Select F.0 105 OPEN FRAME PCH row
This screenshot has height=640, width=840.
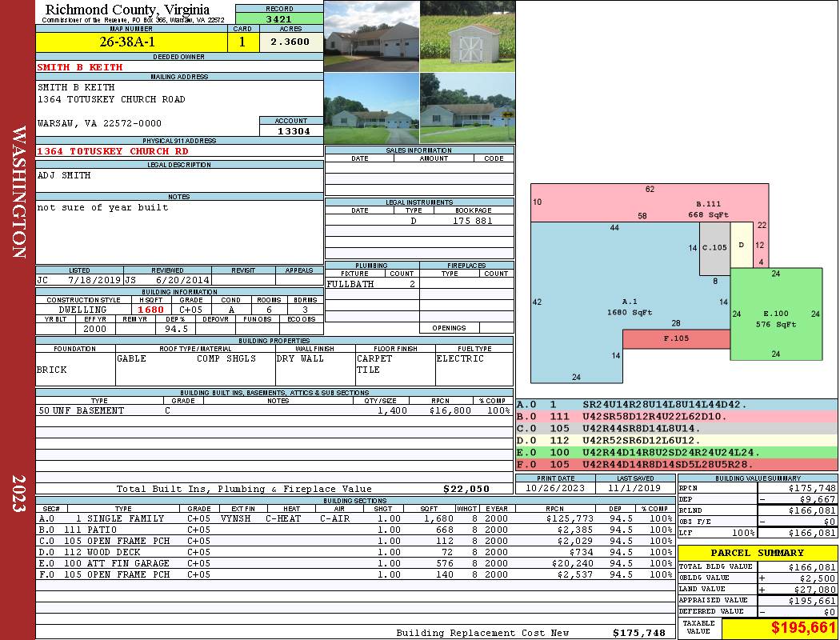[x=354, y=574]
